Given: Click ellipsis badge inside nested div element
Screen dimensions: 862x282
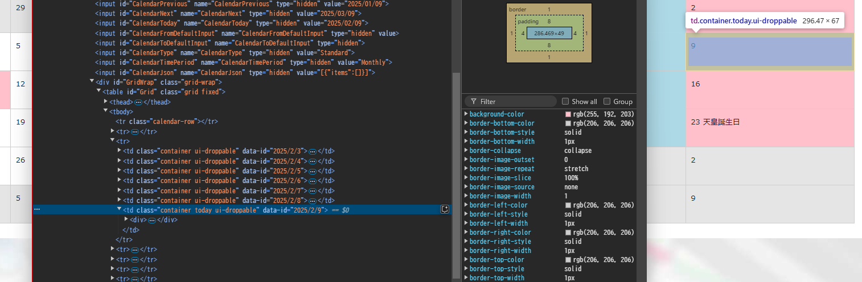Looking at the screenshot, I should coord(151,220).
